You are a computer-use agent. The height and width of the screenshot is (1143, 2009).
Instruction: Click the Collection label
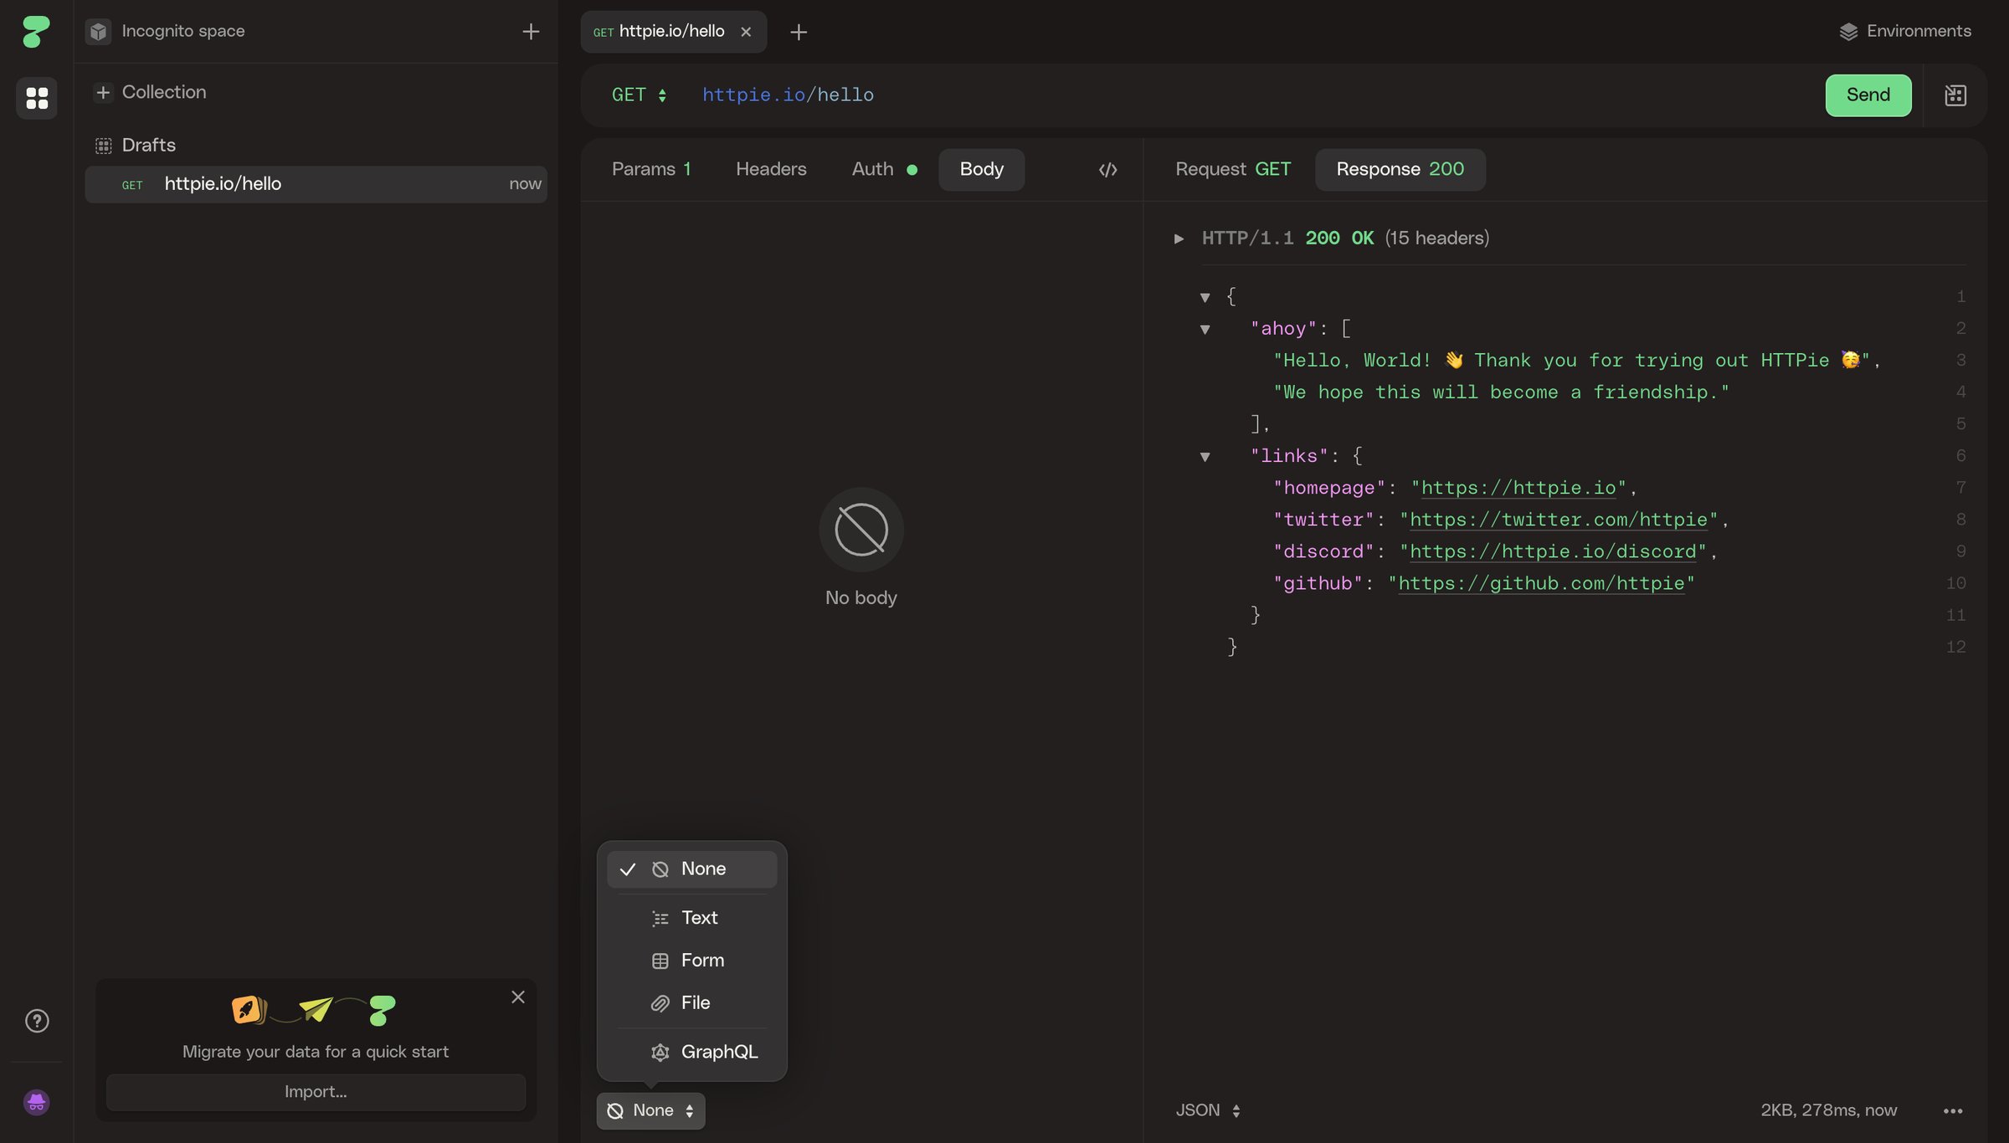click(x=164, y=92)
